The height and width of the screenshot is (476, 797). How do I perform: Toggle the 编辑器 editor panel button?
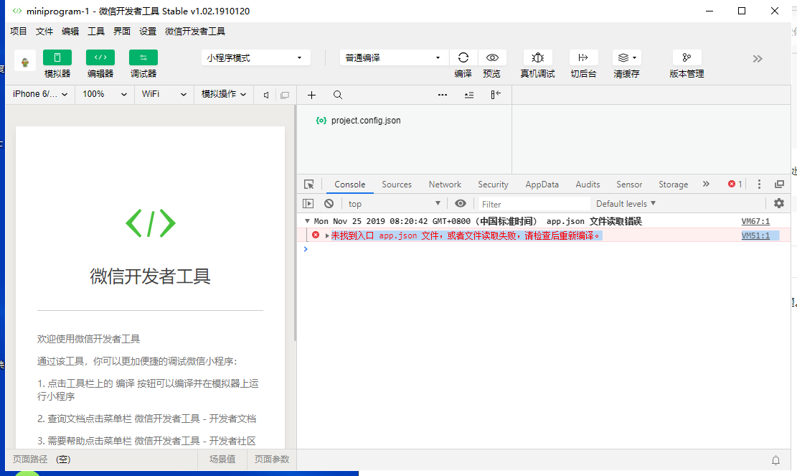(100, 57)
